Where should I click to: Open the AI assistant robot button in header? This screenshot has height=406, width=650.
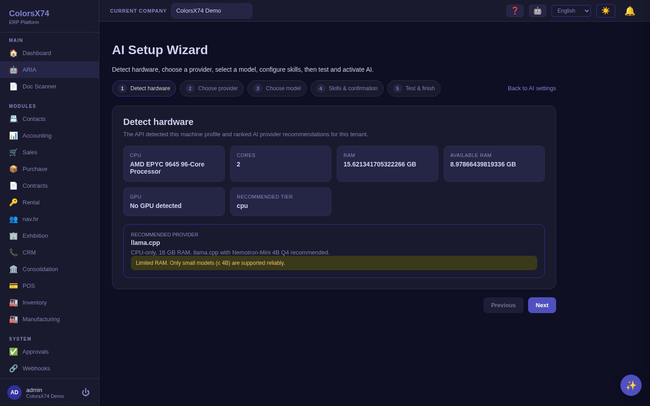click(538, 11)
